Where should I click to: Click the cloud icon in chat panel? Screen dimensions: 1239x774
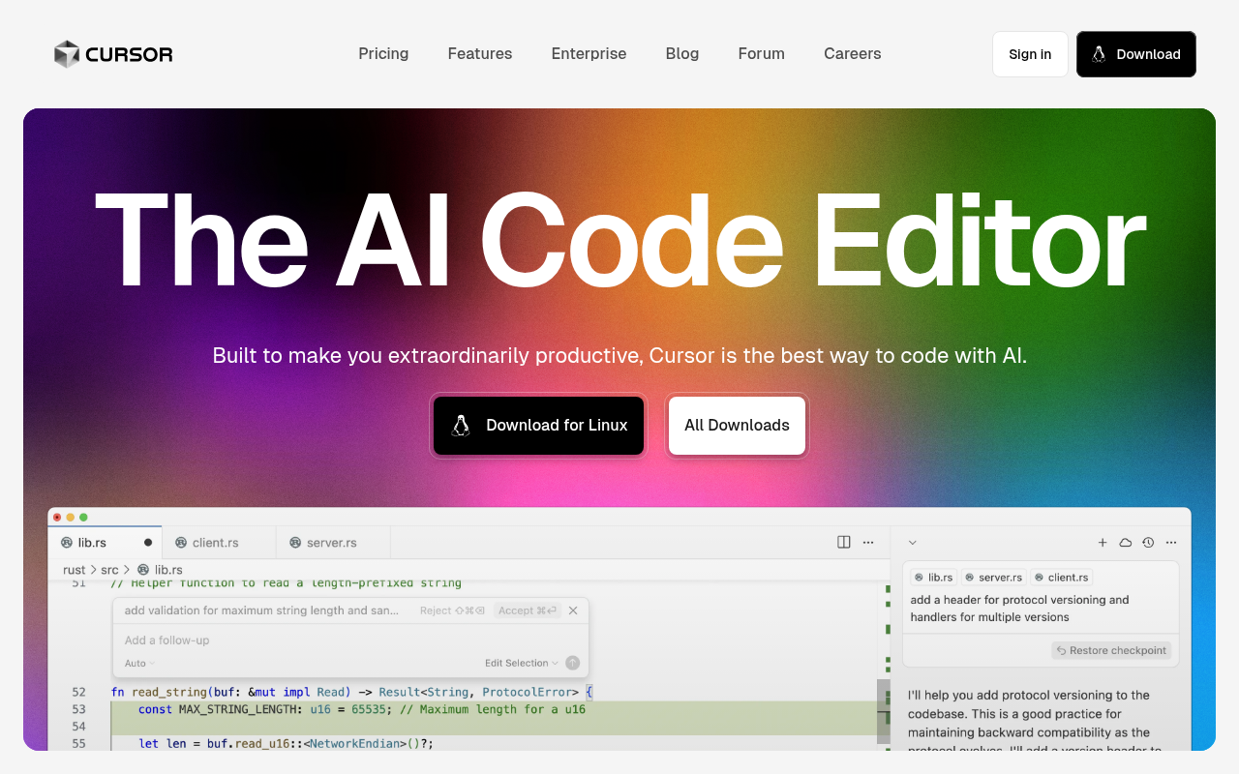(1126, 543)
